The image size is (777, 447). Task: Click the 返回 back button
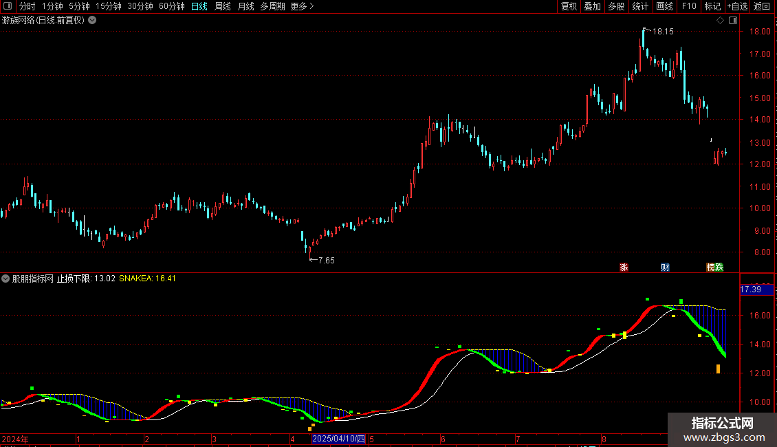tap(762, 6)
